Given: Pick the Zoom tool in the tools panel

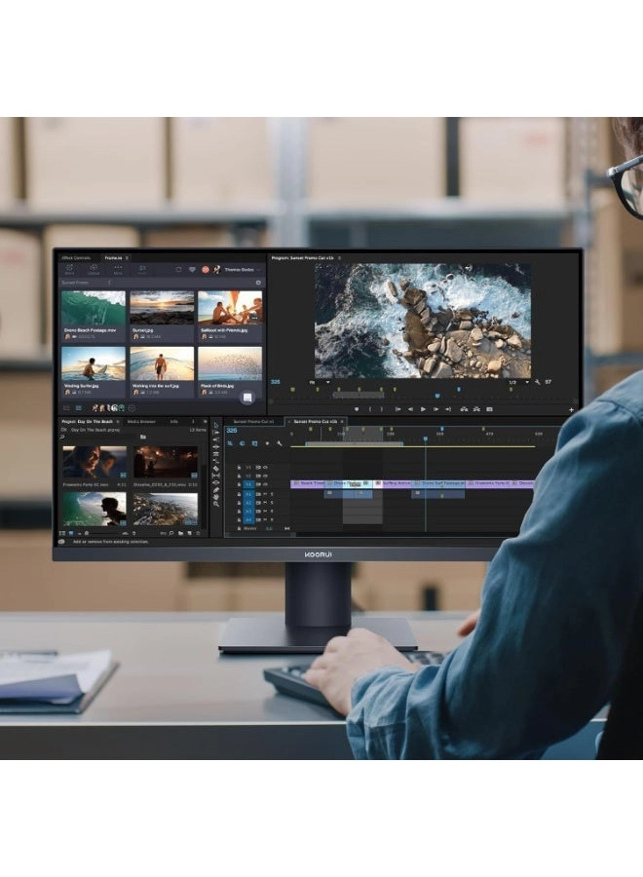Looking at the screenshot, I should (x=216, y=504).
